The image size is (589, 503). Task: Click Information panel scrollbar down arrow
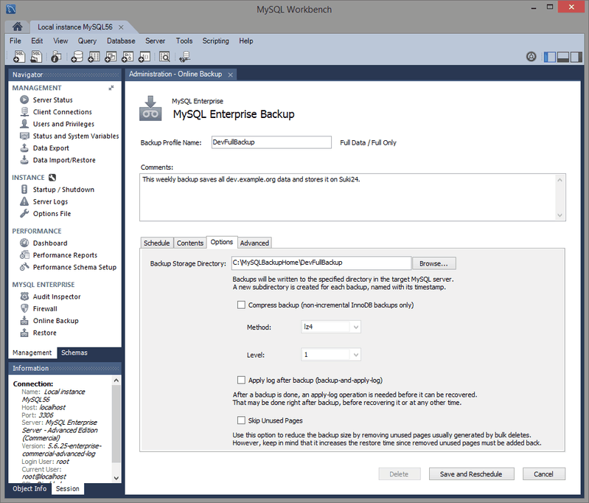click(x=116, y=478)
